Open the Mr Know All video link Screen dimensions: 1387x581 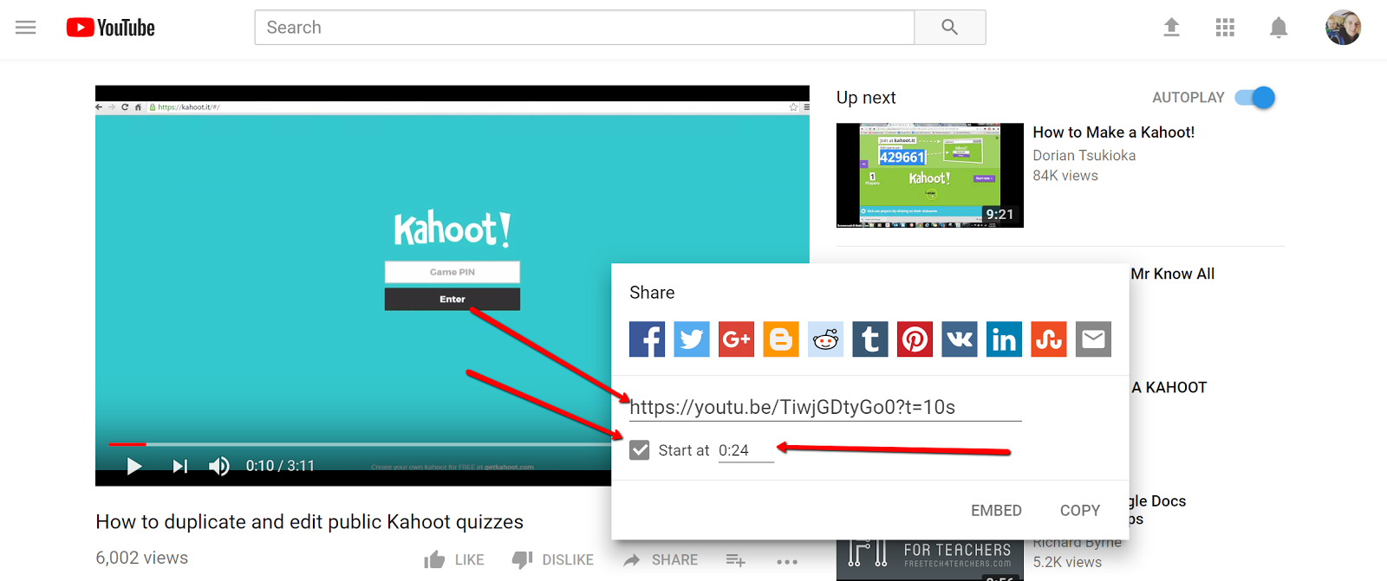(1172, 274)
